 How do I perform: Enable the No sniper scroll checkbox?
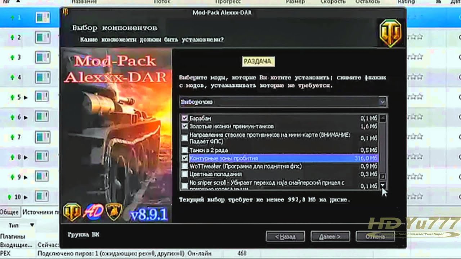pos(185,186)
